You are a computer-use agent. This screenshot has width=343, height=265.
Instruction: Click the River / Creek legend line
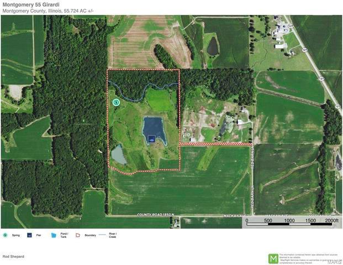point(103,235)
